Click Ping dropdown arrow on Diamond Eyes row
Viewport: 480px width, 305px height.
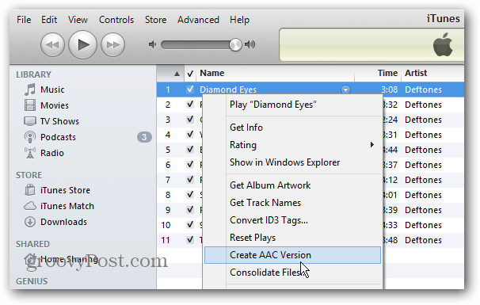[x=345, y=90]
